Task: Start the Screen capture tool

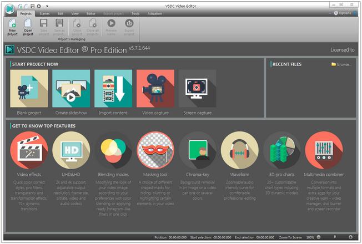Action: pos(197,89)
